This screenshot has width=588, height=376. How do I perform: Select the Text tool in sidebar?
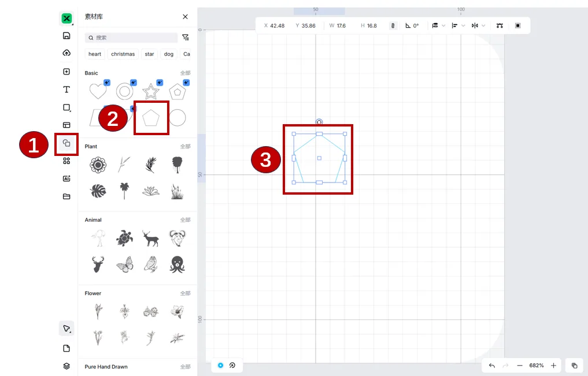point(66,90)
